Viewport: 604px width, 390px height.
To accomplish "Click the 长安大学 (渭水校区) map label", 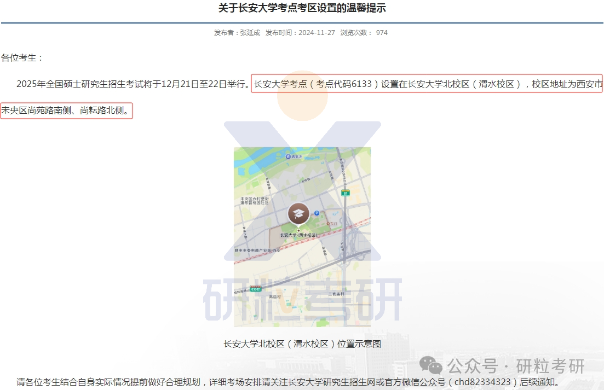I will [x=298, y=235].
